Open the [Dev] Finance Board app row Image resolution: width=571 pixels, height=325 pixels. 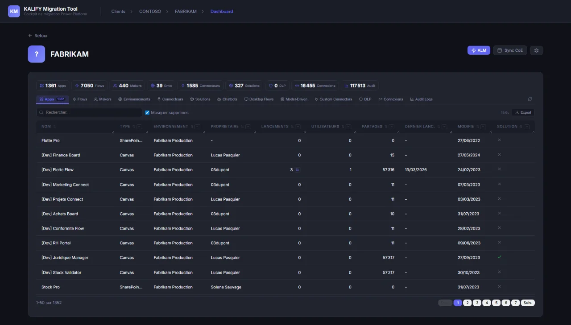(285, 155)
